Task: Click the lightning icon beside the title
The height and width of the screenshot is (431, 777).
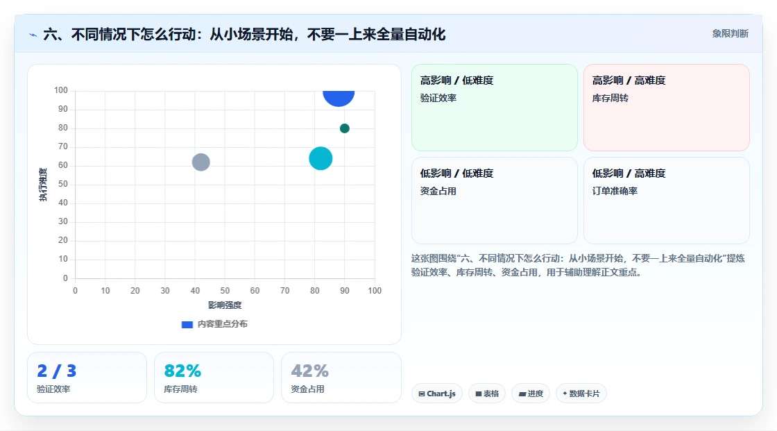Action: click(33, 35)
